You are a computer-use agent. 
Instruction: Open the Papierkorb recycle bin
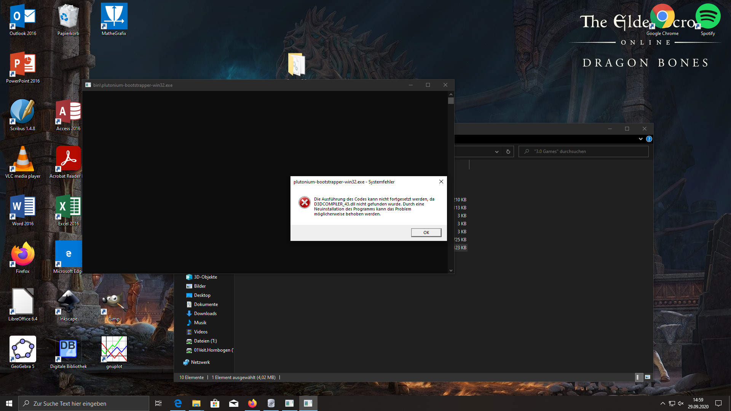point(69,20)
